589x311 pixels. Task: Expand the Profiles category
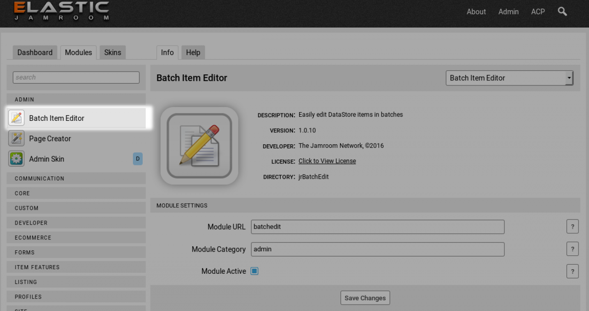pos(76,297)
